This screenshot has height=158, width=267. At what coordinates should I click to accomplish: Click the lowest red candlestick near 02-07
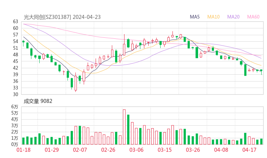76,83
